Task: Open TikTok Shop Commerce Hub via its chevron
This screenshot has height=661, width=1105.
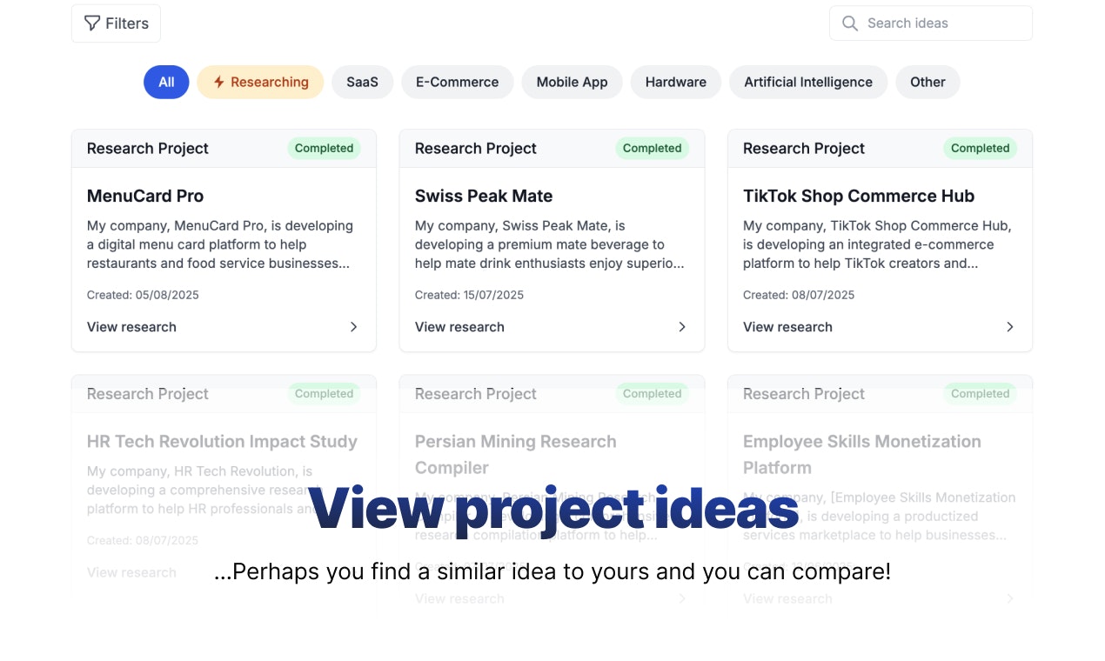Action: [x=1009, y=327]
